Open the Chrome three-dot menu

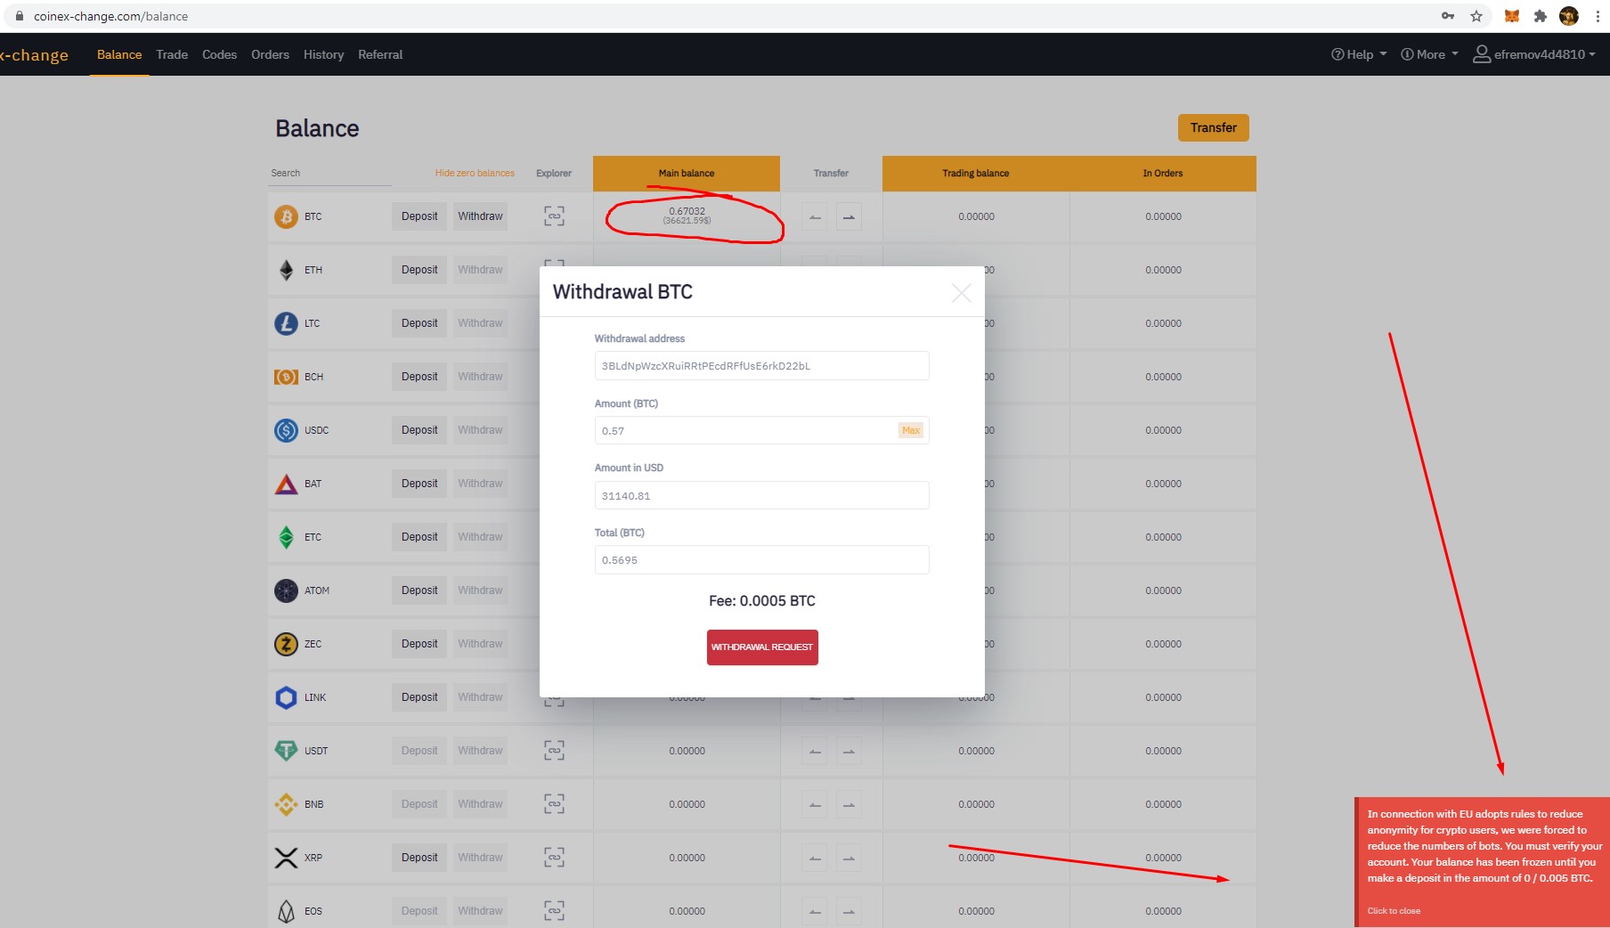coord(1598,16)
